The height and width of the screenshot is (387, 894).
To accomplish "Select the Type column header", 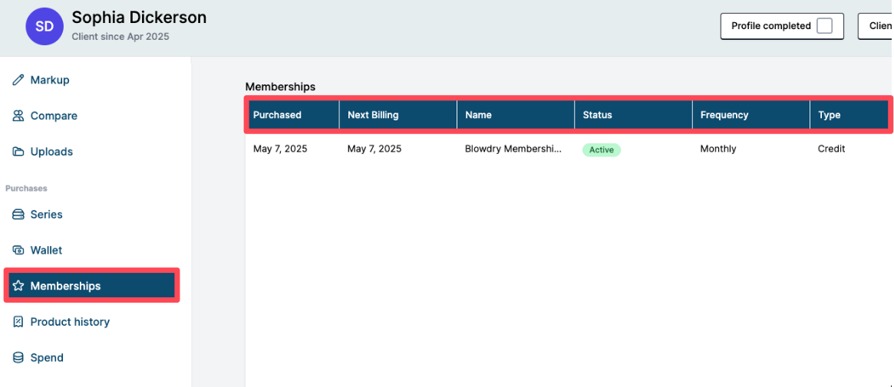I will tap(829, 115).
